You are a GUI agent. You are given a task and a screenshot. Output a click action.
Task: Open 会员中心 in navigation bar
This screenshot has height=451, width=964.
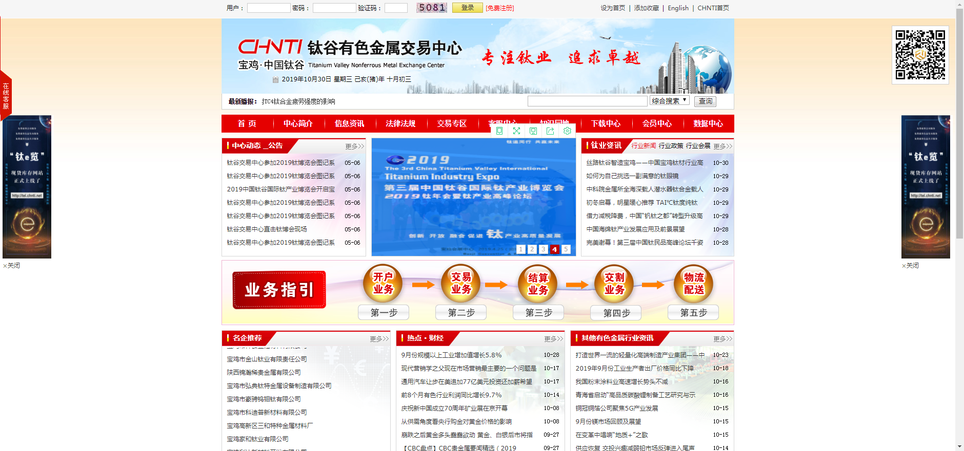click(x=657, y=123)
